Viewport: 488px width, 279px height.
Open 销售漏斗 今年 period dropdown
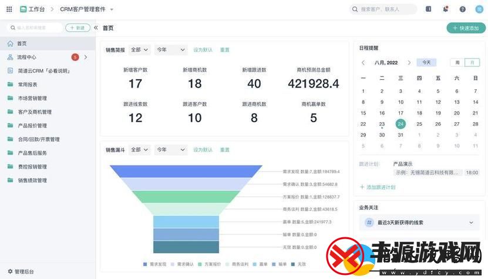point(171,150)
